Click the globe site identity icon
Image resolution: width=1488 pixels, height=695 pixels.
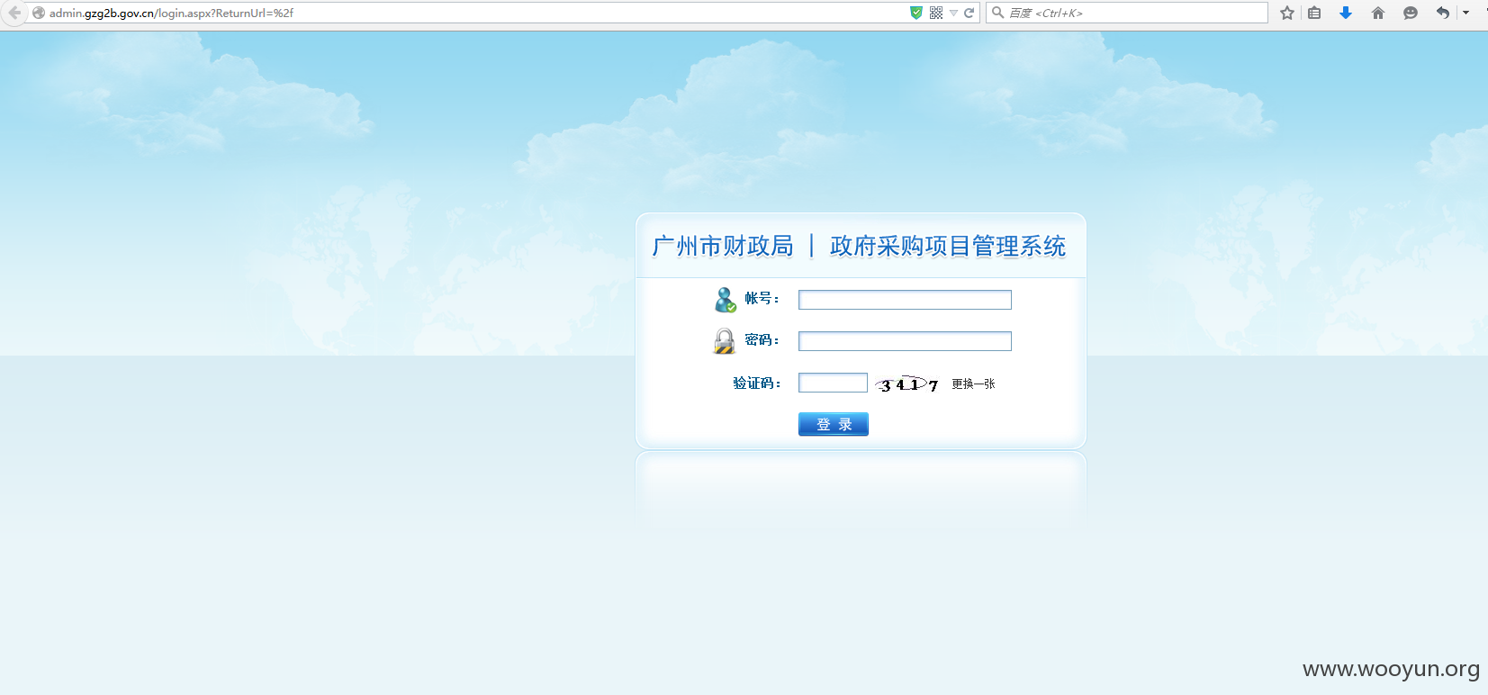[x=39, y=13]
